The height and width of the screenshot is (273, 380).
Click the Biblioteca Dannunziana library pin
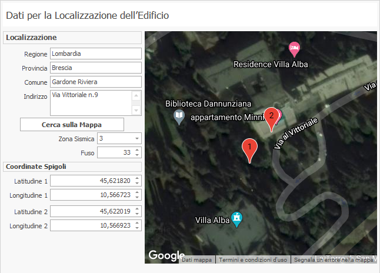[x=180, y=117]
